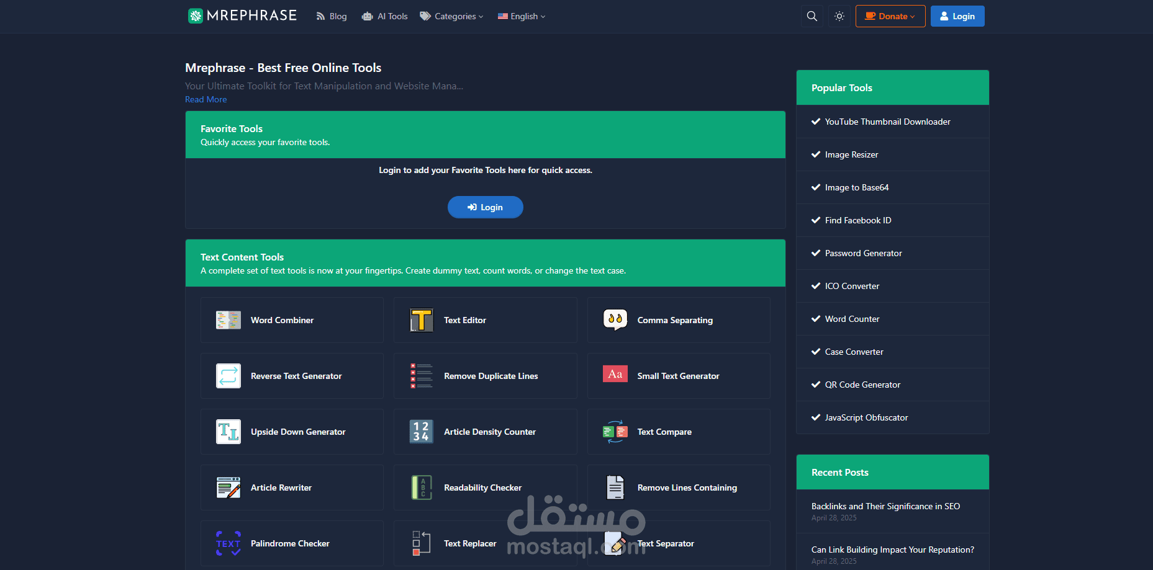The width and height of the screenshot is (1153, 570).
Task: Open the Donate dropdown button
Action: [890, 16]
